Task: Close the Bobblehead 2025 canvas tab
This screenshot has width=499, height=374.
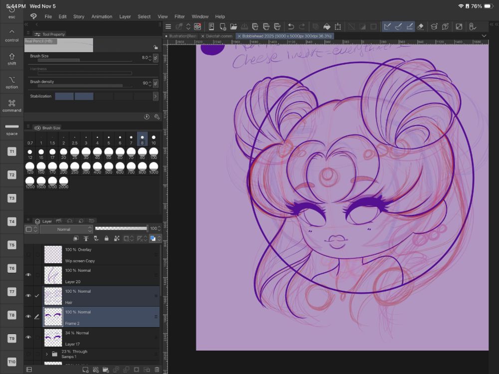Action: tap(240, 36)
